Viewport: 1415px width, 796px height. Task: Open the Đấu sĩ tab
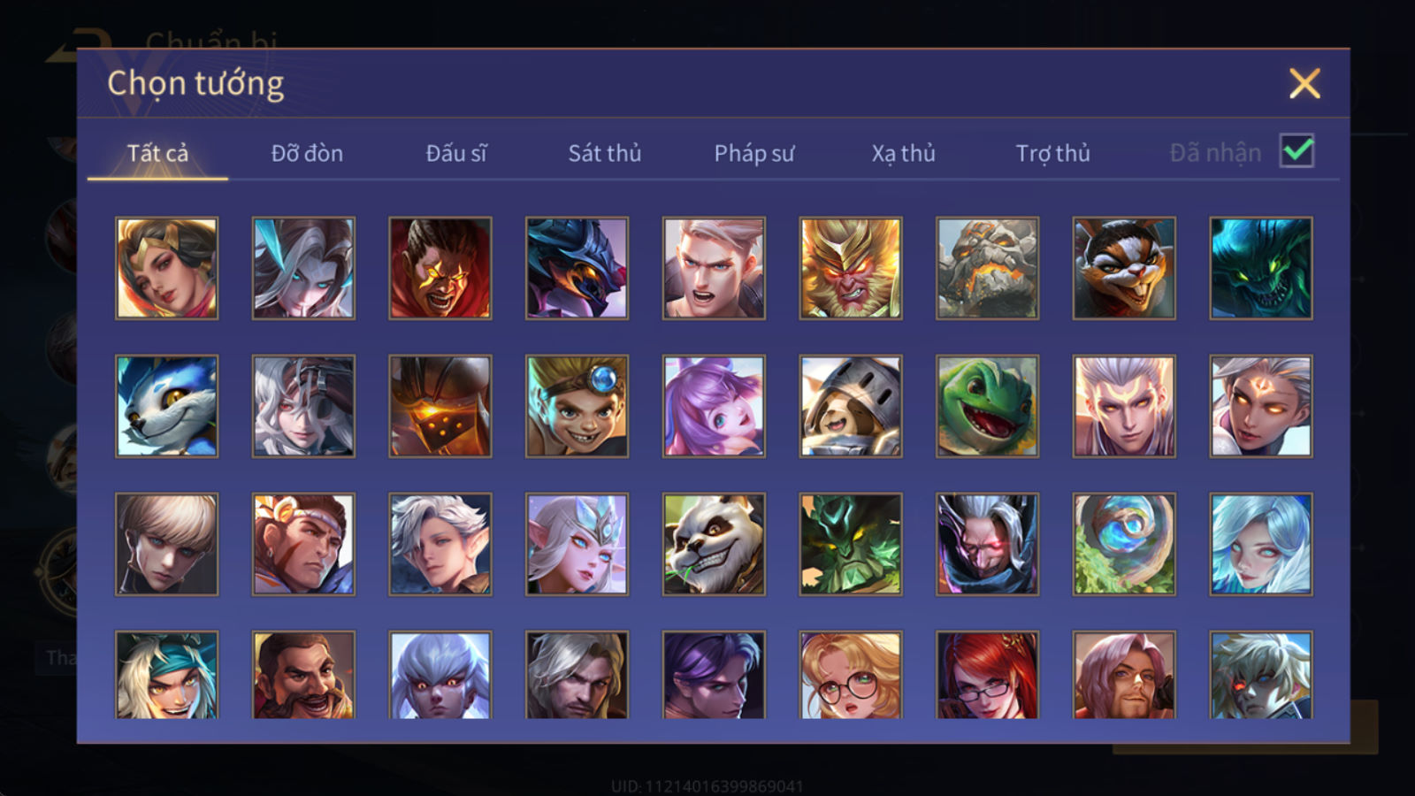pos(455,153)
